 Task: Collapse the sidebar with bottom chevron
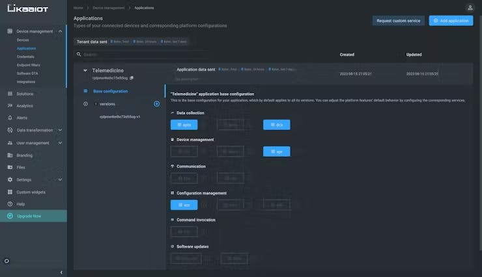pos(61,272)
